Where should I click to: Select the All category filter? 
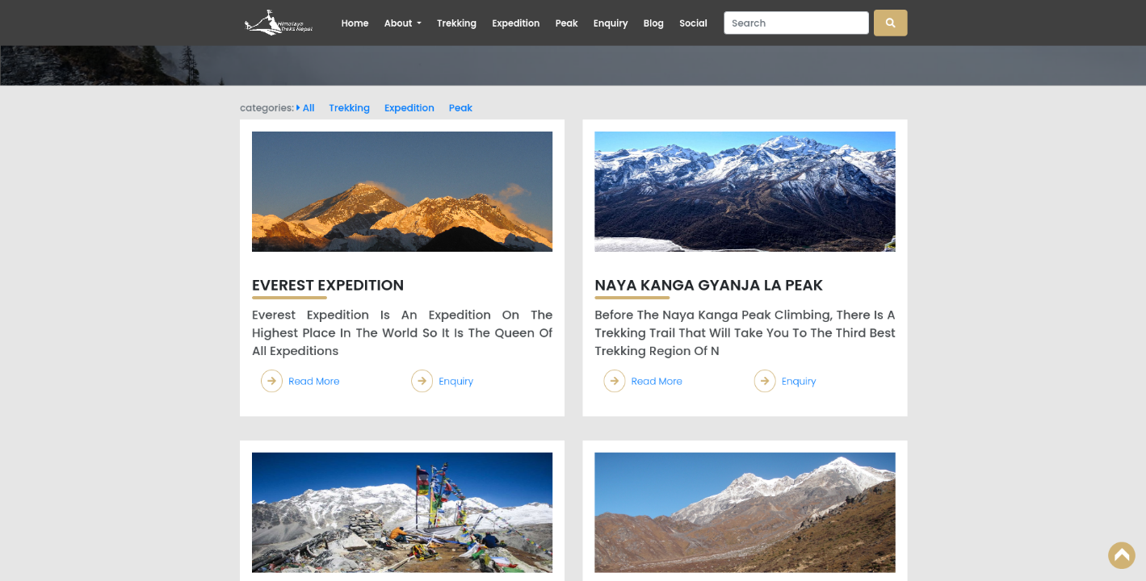[x=309, y=108]
